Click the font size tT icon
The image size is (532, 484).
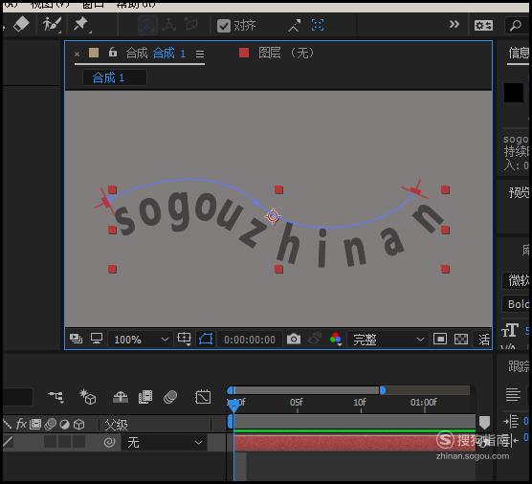pos(510,330)
